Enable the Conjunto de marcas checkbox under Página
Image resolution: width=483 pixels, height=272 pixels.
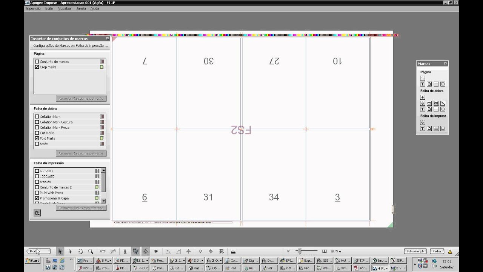point(37,62)
